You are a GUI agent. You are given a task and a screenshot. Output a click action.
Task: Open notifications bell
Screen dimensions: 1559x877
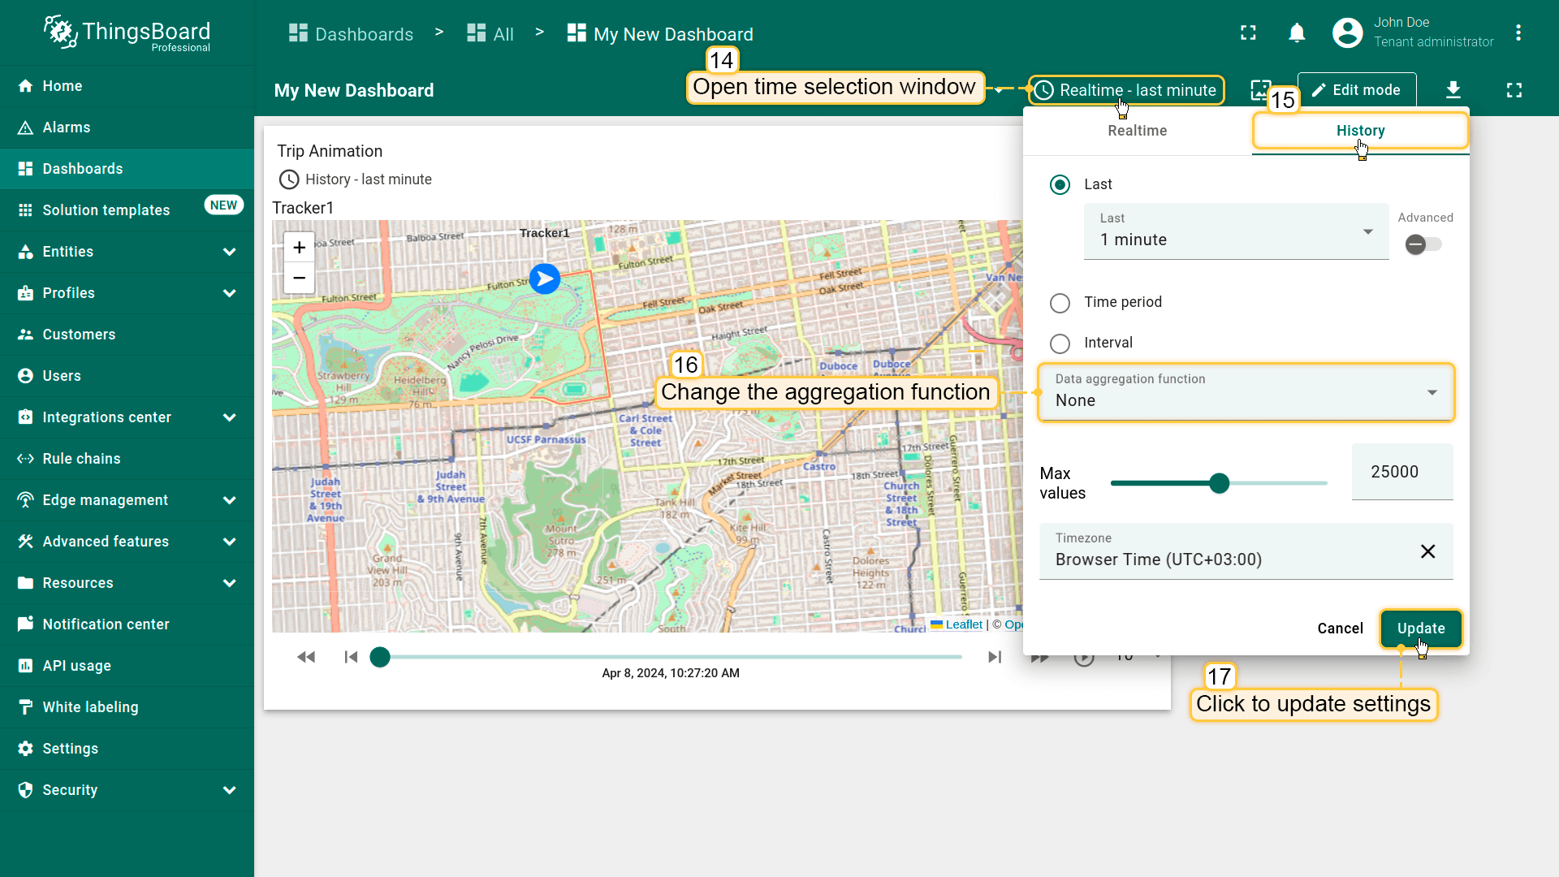pos(1297,32)
